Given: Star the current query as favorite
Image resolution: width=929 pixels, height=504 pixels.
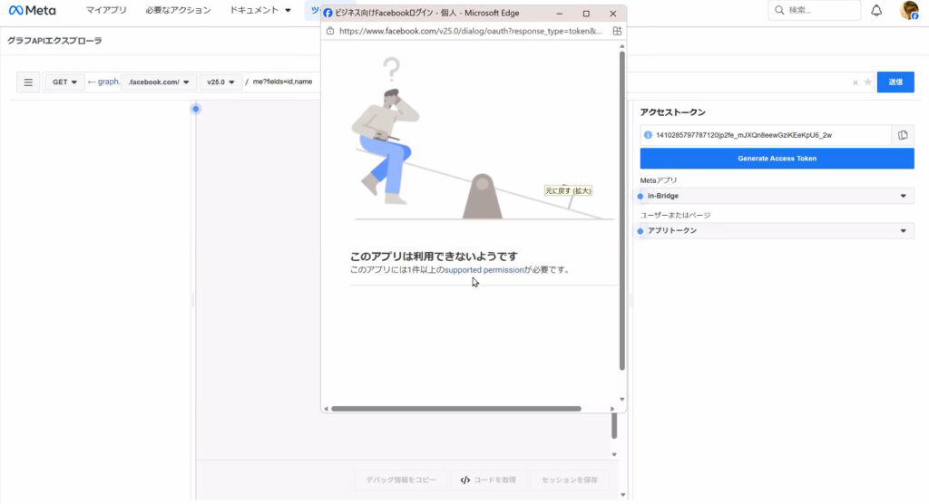Looking at the screenshot, I should pos(868,82).
